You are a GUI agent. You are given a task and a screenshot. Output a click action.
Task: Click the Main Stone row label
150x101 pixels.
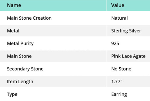click(x=19, y=56)
